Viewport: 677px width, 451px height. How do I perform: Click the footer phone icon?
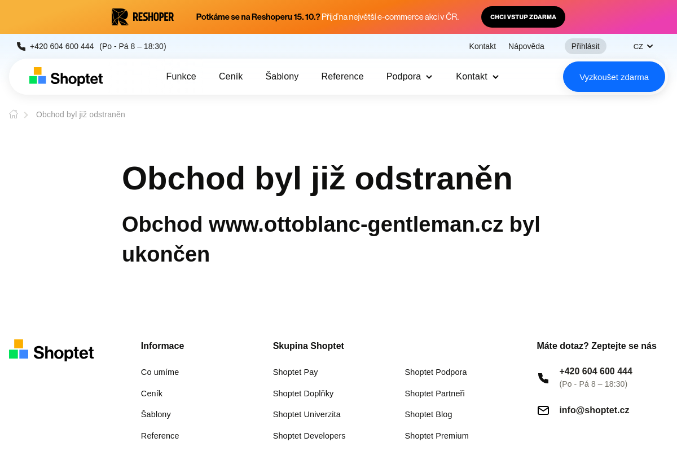point(543,378)
